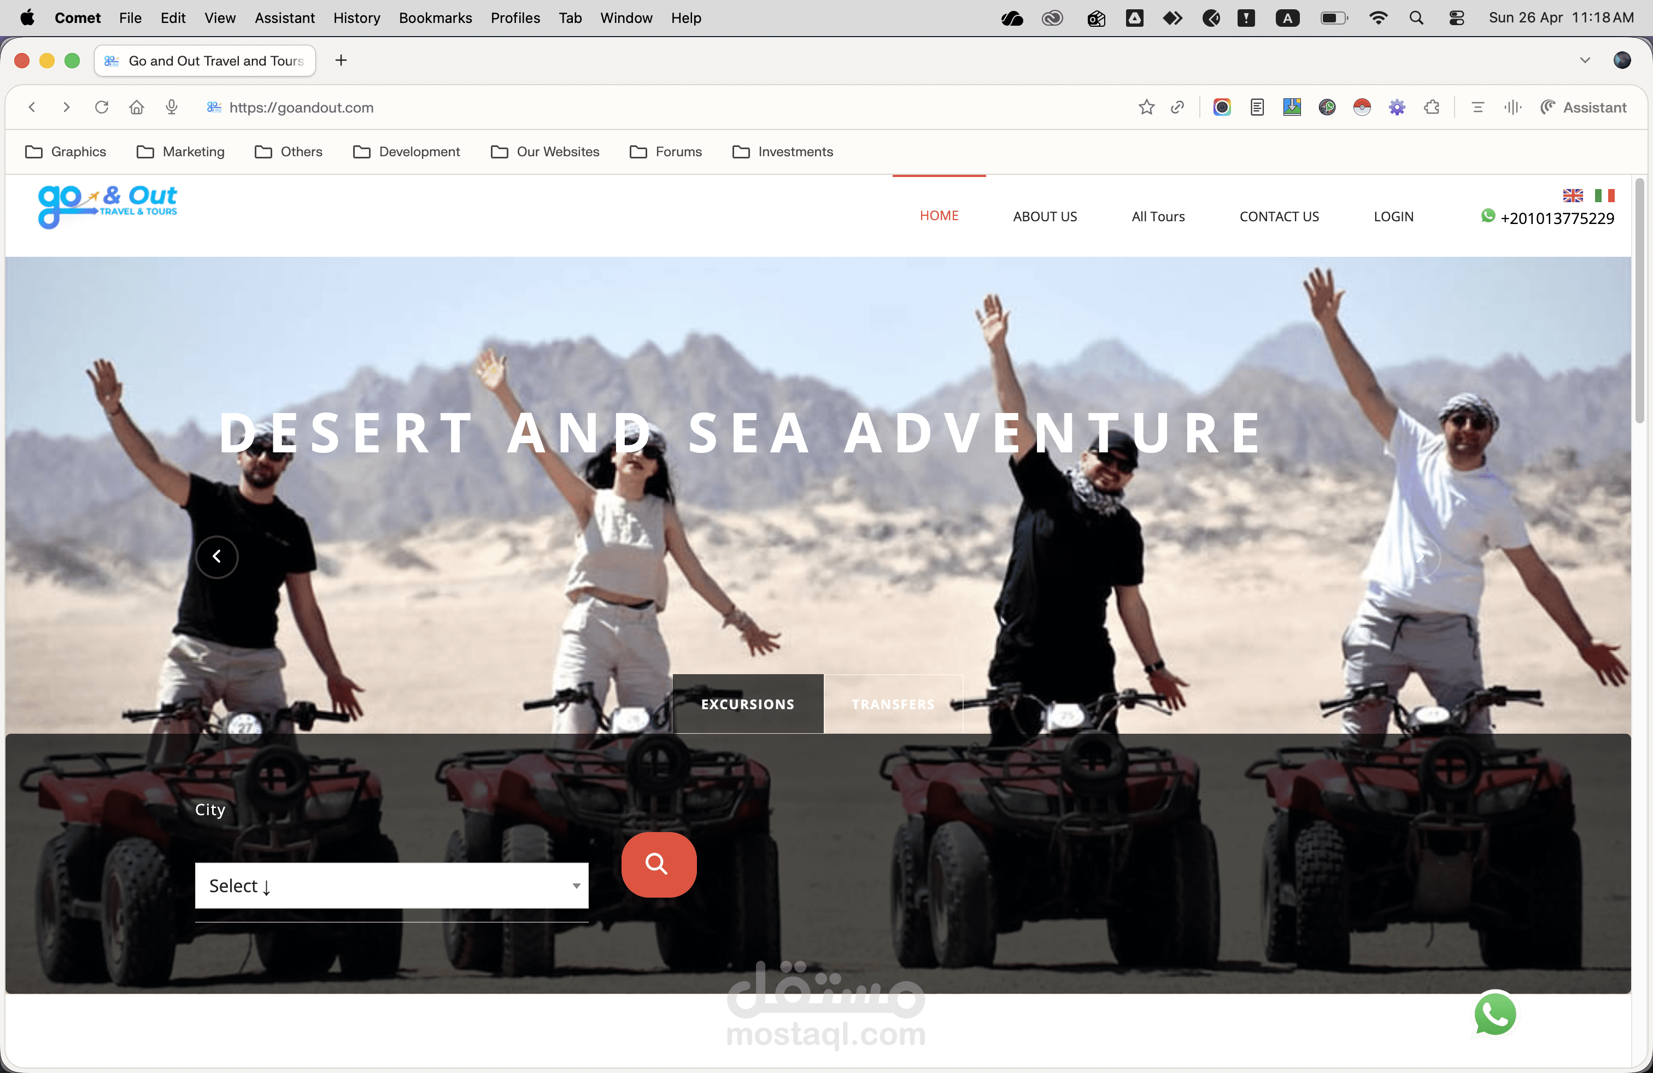
Task: Open the battery status menu
Action: [1334, 18]
